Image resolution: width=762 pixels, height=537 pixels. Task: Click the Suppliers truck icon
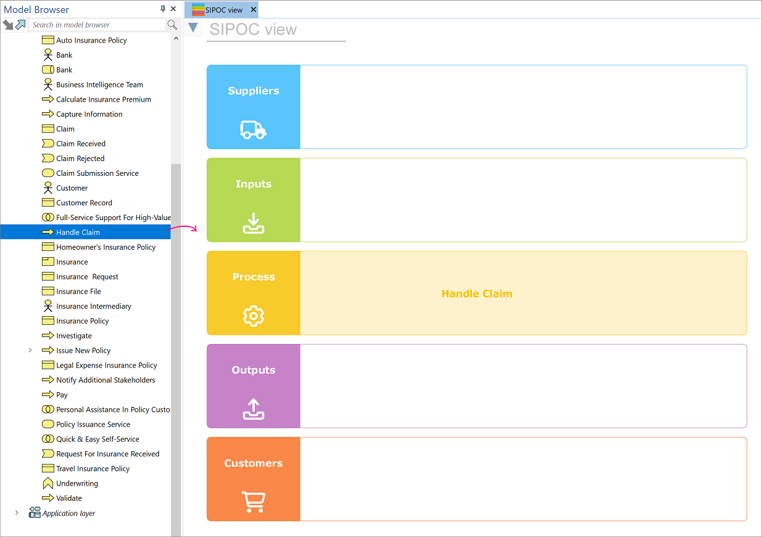point(253,129)
